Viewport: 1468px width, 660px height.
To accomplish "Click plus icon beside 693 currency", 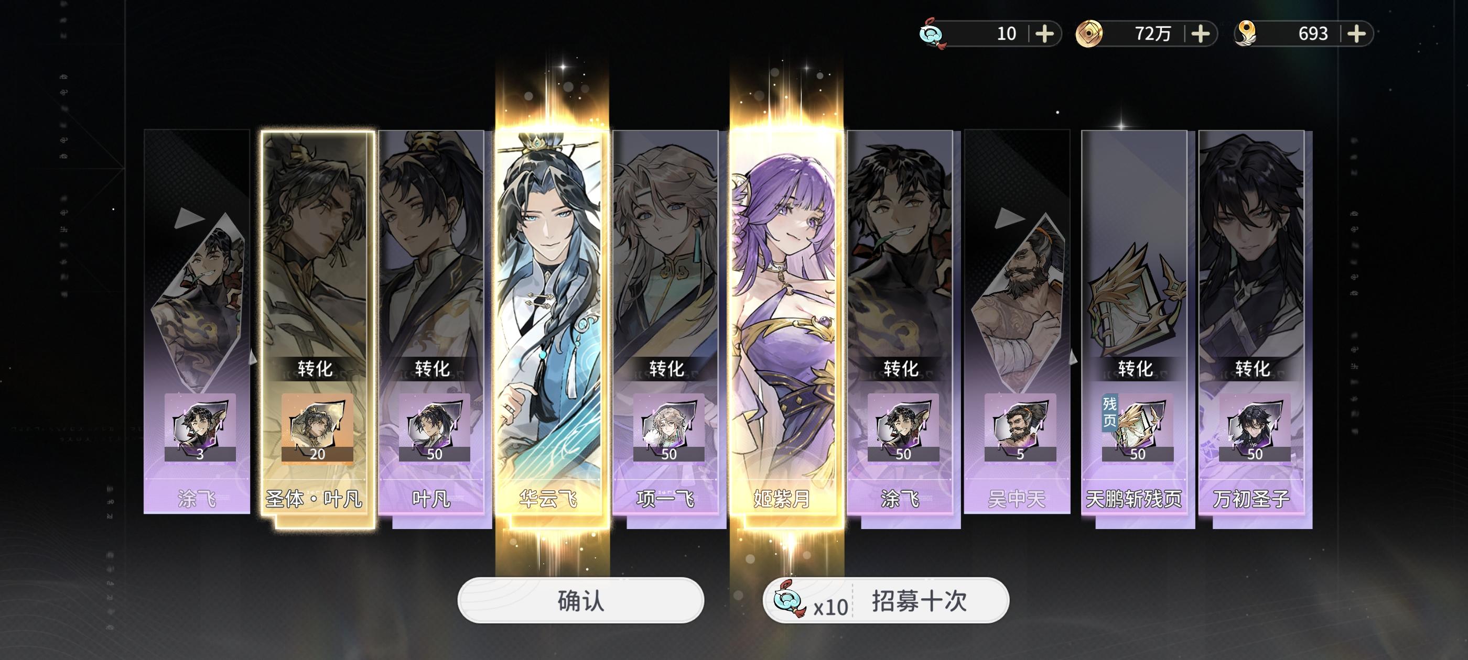I will tap(1356, 34).
